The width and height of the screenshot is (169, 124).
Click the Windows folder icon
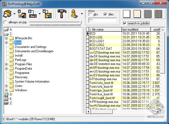point(11,90)
